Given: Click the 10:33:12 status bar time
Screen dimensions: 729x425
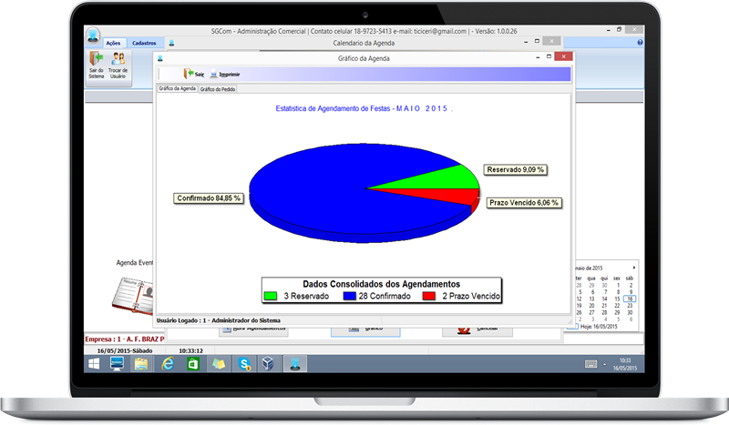Looking at the screenshot, I should (191, 350).
